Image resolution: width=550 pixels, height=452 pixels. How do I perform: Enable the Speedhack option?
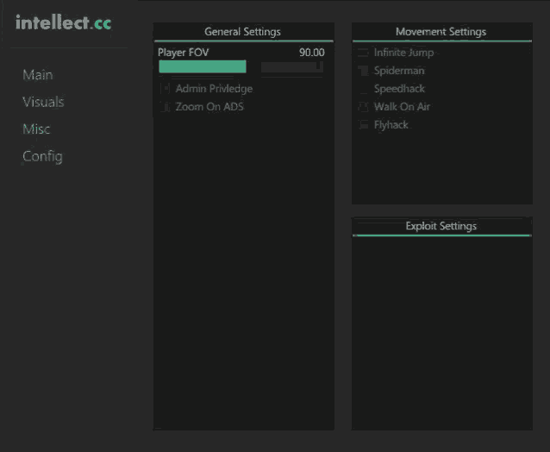[x=363, y=89]
